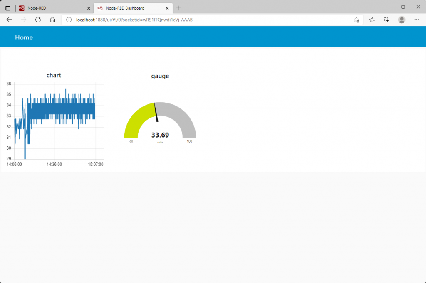Close the Node-RED tab
This screenshot has width=426, height=283.
click(89, 8)
